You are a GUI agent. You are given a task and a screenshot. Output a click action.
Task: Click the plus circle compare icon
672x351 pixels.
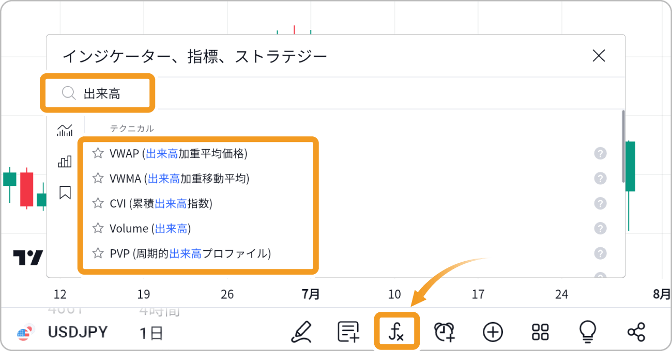pos(493,332)
